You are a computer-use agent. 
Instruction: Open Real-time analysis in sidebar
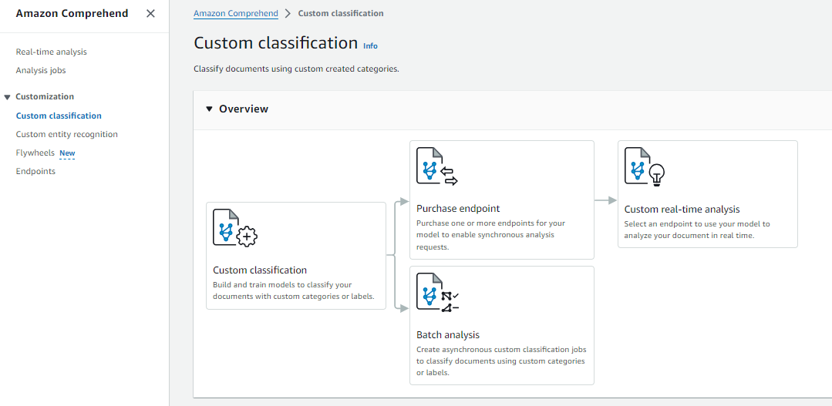[x=52, y=52]
